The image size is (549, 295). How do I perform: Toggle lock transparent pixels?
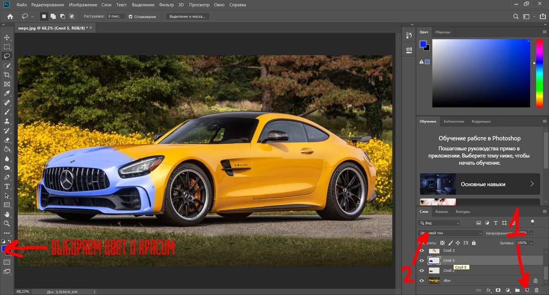pos(442,243)
